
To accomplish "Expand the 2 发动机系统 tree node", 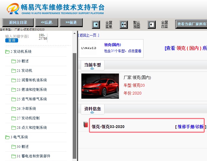I will coord(21,52).
